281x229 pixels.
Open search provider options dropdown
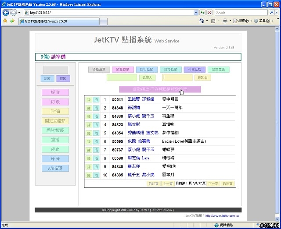(x=276, y=13)
